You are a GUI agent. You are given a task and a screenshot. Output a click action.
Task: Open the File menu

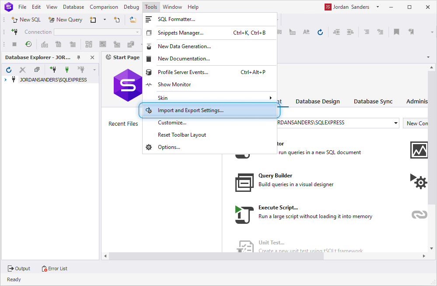[x=22, y=7]
